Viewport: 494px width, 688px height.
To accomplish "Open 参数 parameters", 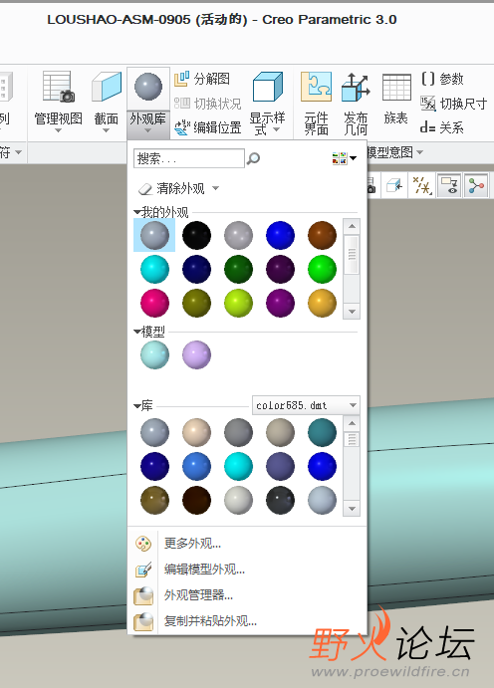I will (442, 79).
